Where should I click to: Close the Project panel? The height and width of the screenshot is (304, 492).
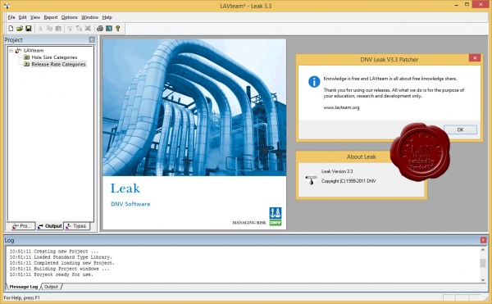tap(92, 39)
